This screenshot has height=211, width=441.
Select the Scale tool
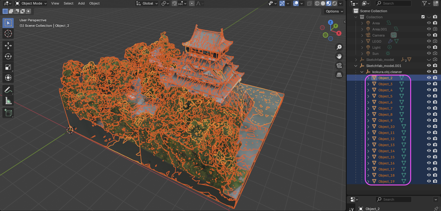click(8, 67)
